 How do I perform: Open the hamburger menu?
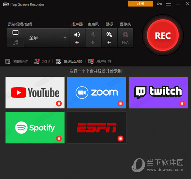(168, 4)
